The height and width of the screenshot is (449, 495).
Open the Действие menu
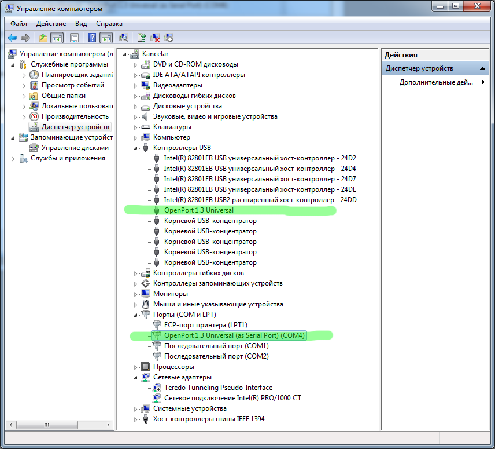[x=51, y=24]
